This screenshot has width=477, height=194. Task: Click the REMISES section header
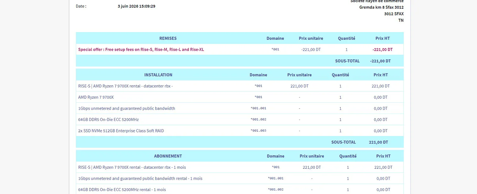point(168,38)
